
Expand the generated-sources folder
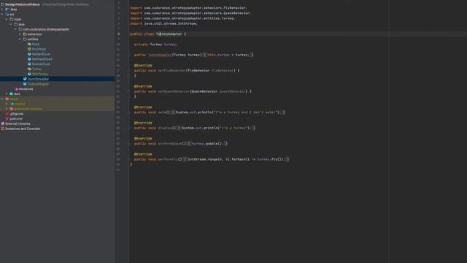[7, 109]
